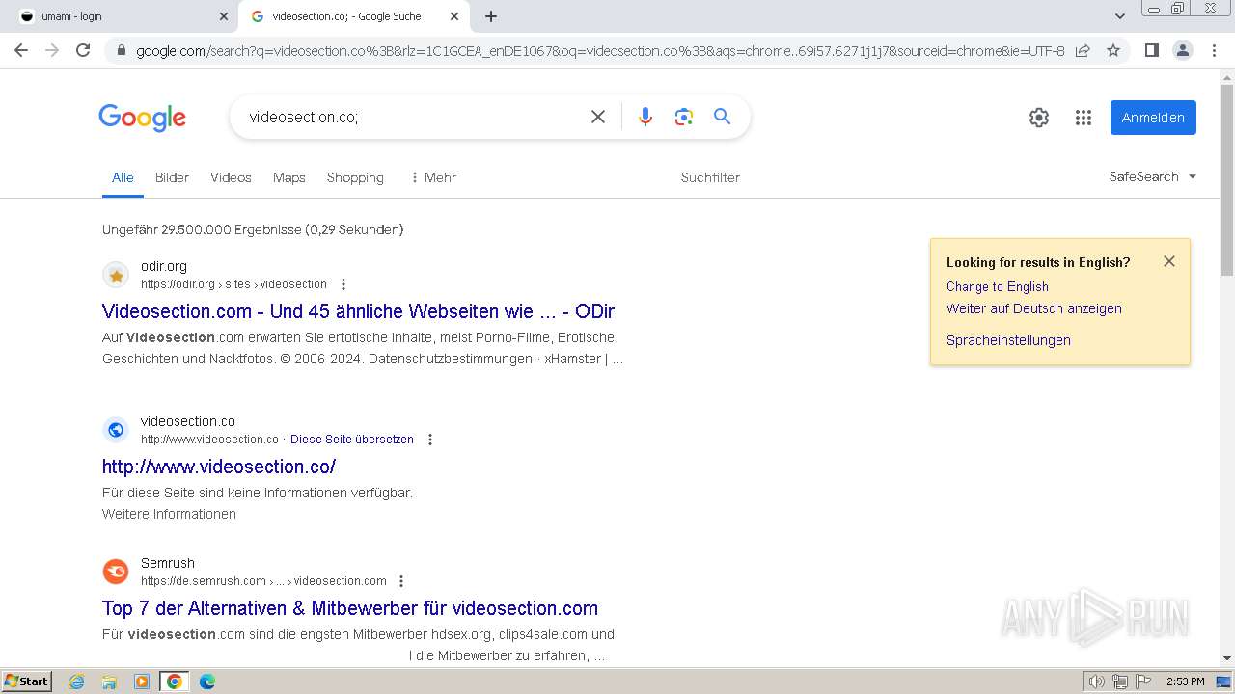Image resolution: width=1235 pixels, height=694 pixels.
Task: Switch to the Bilder tab
Action: click(x=172, y=177)
